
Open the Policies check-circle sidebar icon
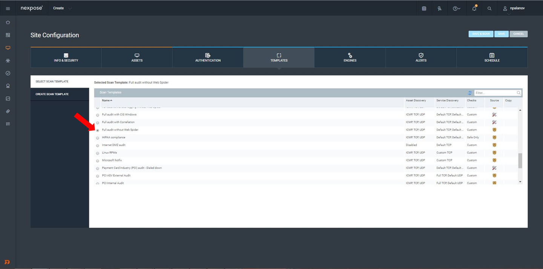[8, 73]
